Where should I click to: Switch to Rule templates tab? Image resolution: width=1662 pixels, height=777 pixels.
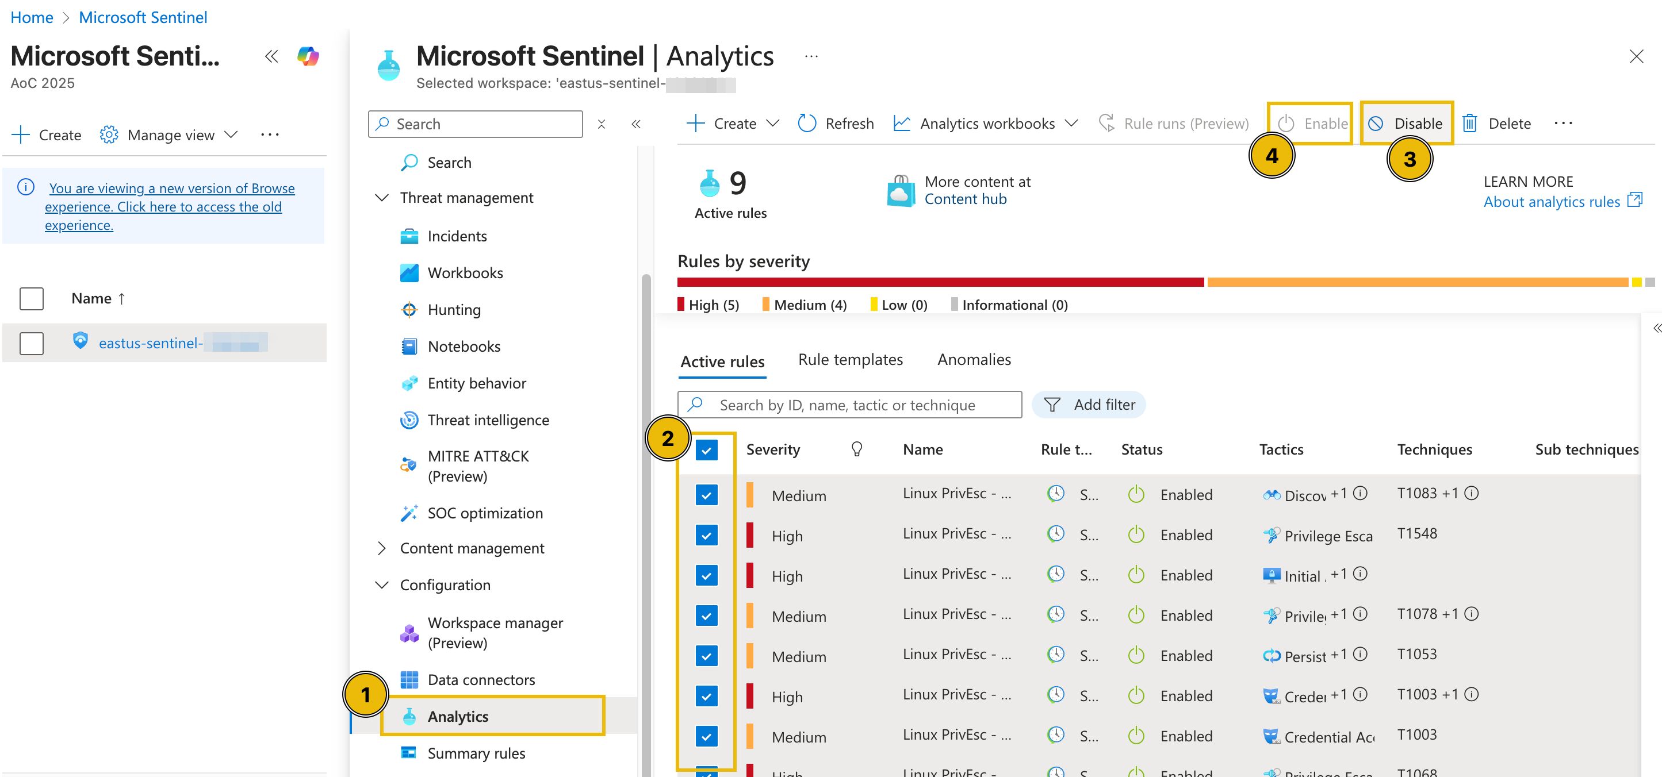tap(850, 360)
